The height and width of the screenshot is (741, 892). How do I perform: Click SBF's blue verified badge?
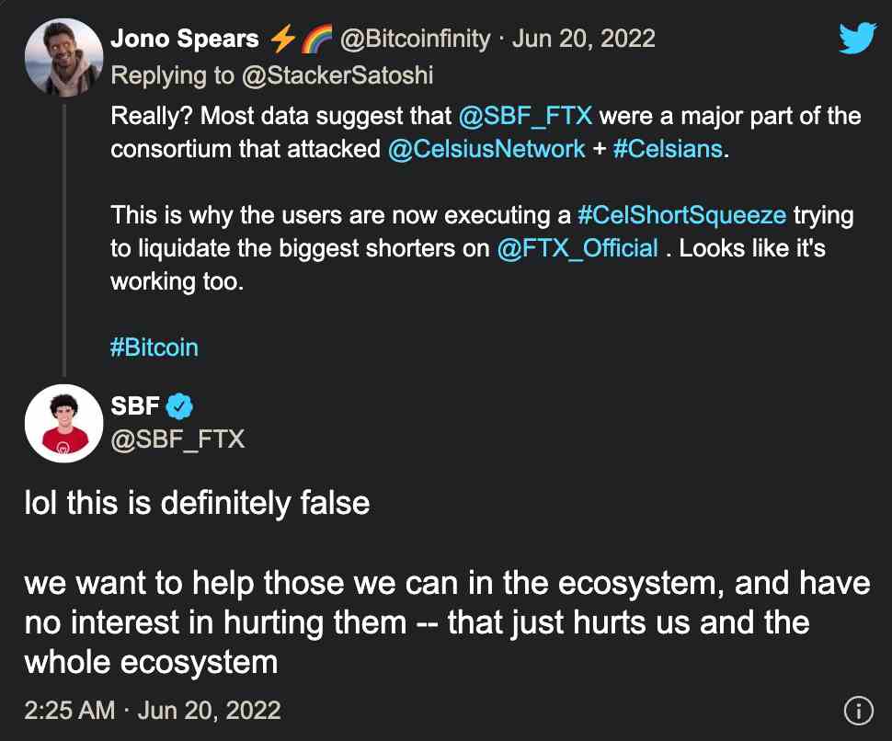tap(179, 406)
